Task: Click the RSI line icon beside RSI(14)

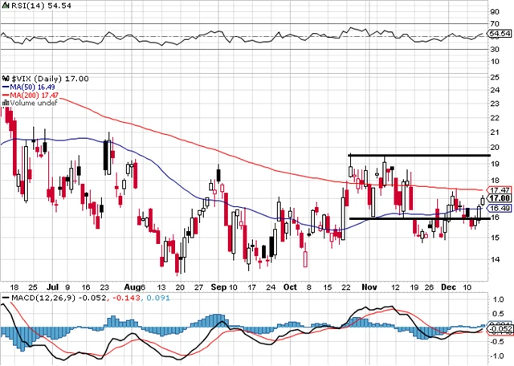Action: pos(6,5)
